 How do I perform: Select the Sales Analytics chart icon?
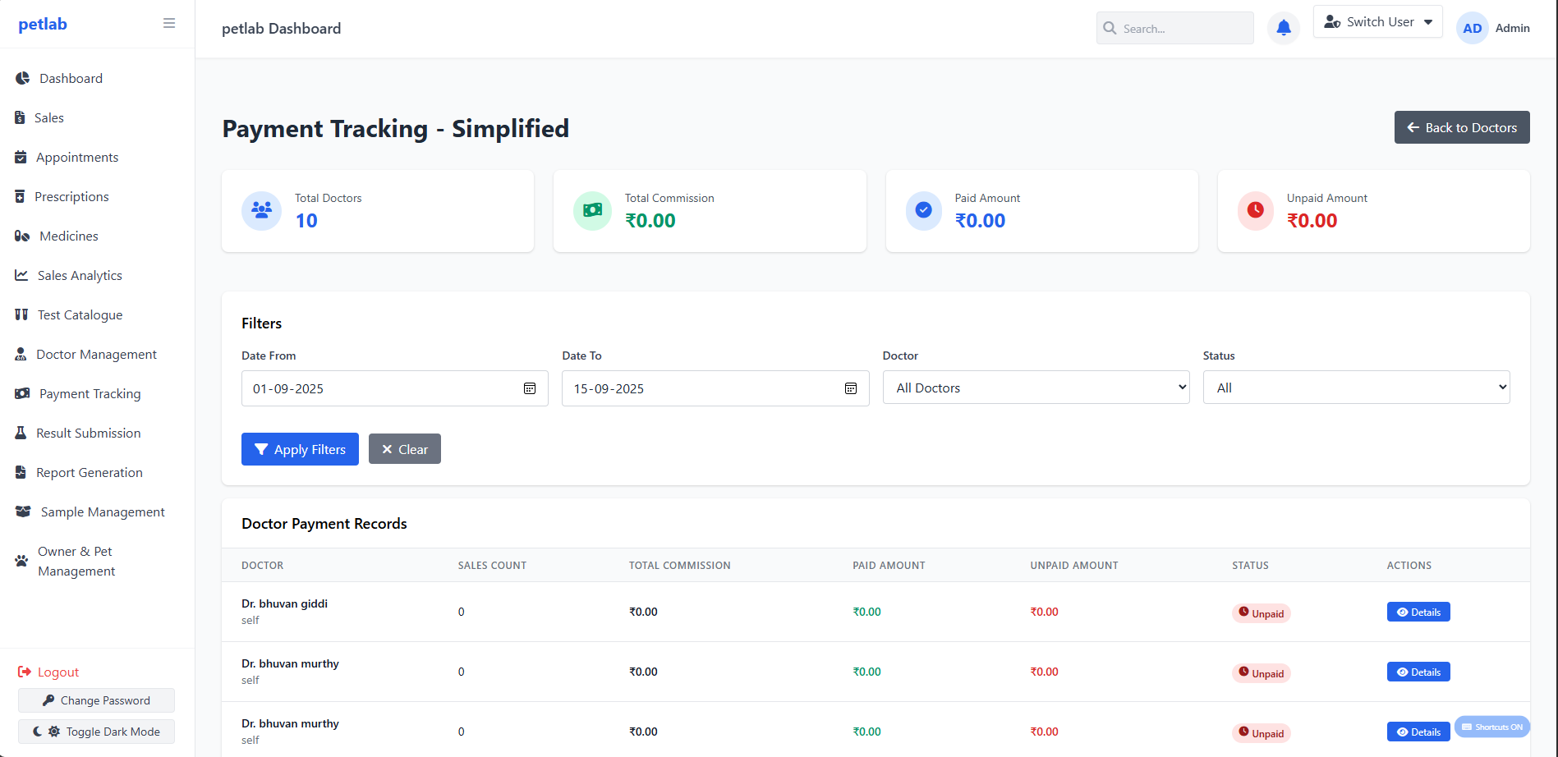[21, 275]
